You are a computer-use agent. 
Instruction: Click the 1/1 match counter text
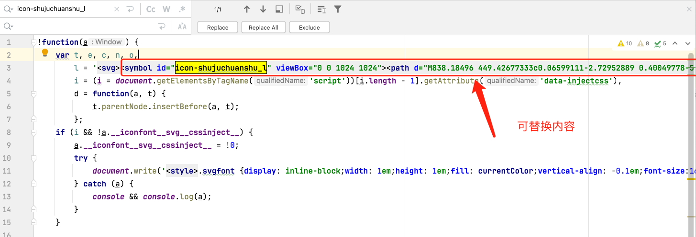[218, 9]
